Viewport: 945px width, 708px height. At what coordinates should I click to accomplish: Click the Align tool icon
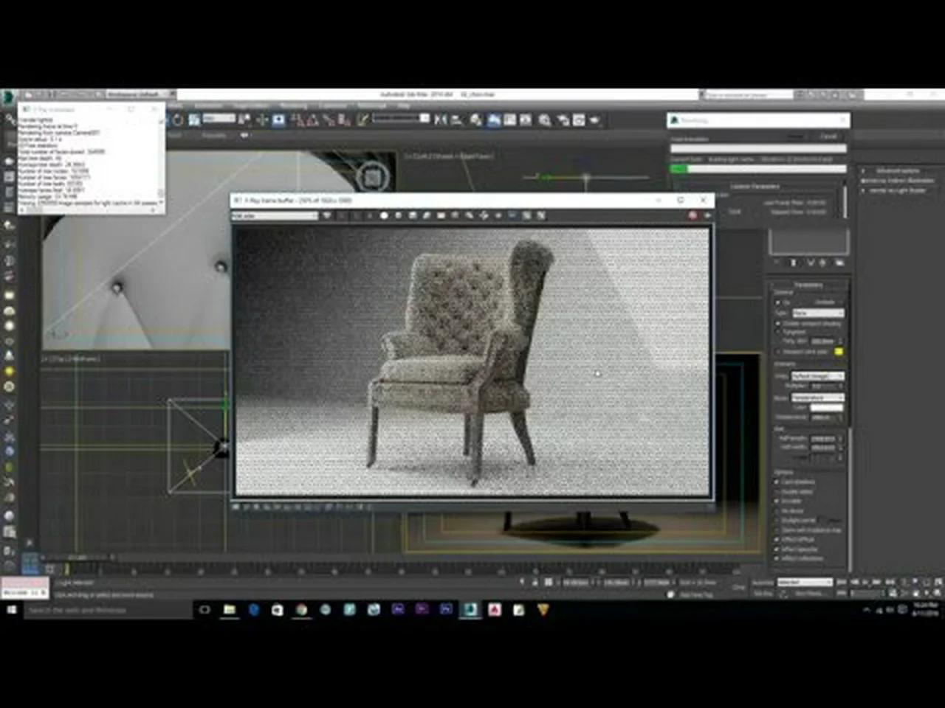pyautogui.click(x=456, y=119)
